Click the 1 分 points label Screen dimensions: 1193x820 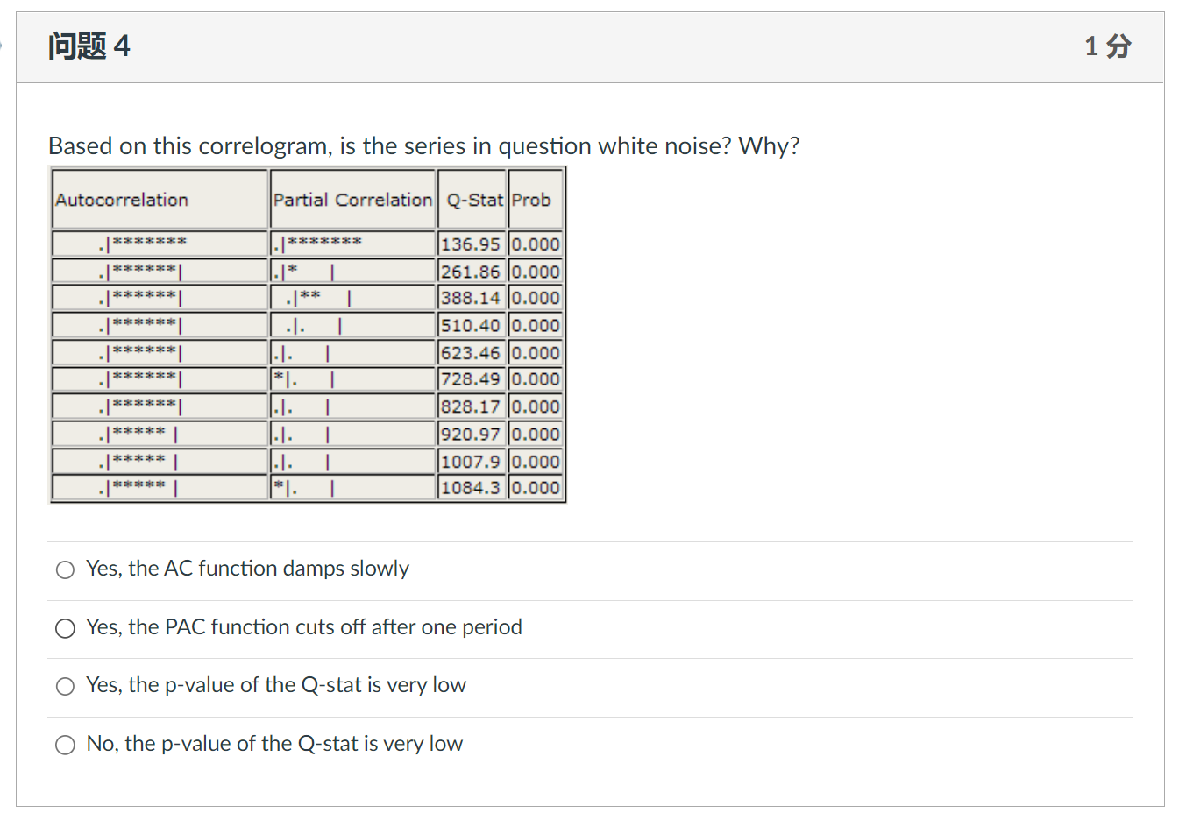(x=1107, y=46)
